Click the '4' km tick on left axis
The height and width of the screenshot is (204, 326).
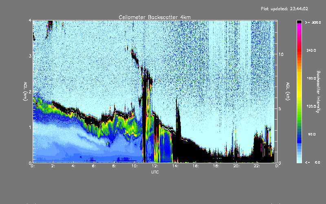30,20
